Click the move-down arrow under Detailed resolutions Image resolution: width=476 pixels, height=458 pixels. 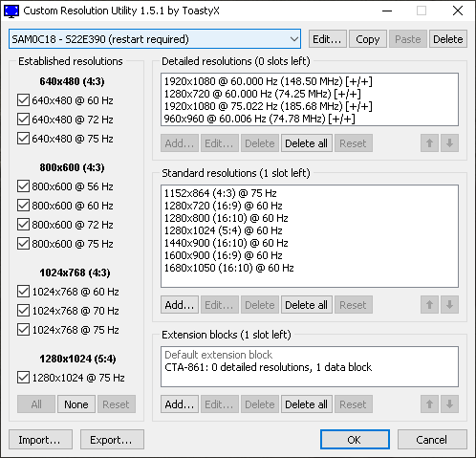[x=449, y=143]
